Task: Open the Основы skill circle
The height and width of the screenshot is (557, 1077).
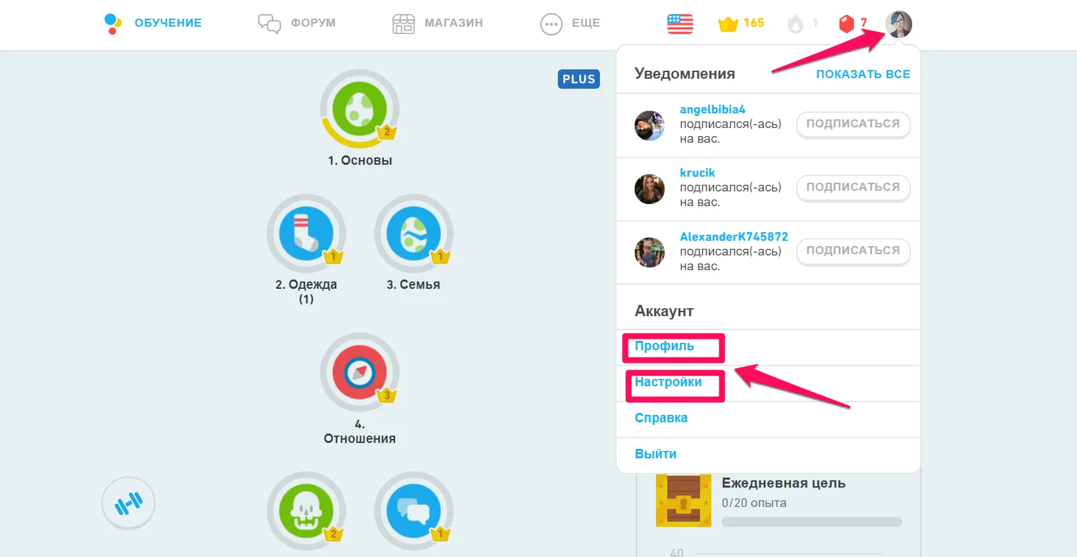Action: coord(360,109)
